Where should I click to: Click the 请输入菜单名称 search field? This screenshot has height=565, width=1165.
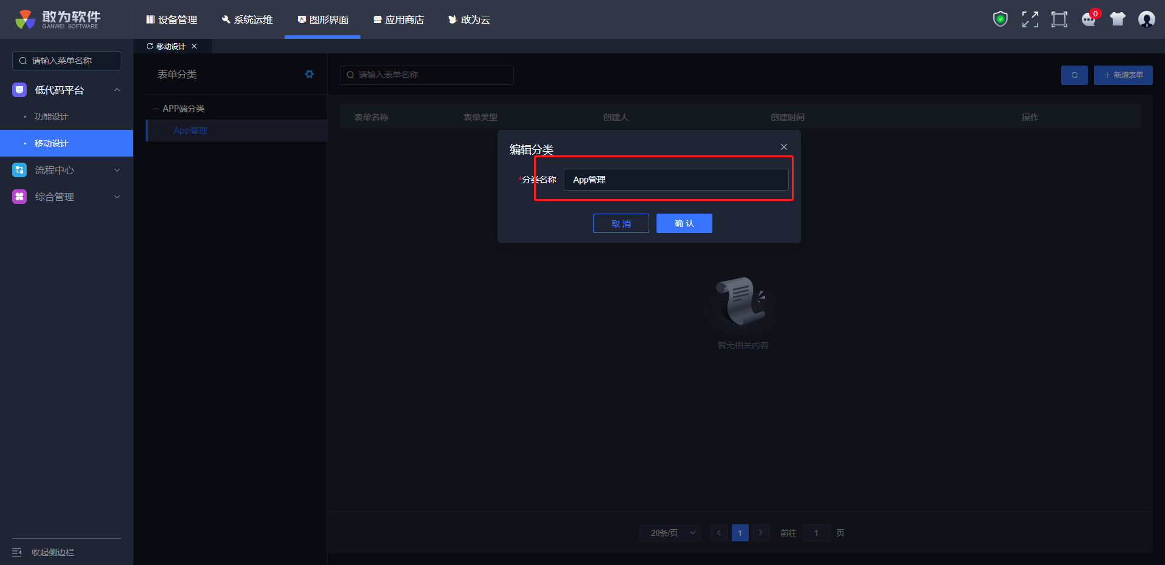pos(67,61)
